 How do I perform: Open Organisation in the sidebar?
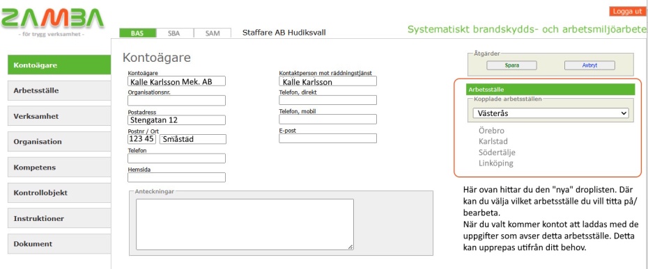(59, 142)
